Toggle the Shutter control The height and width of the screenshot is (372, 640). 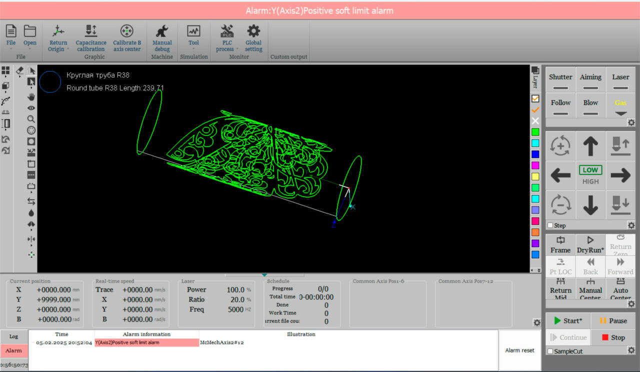pos(560,80)
